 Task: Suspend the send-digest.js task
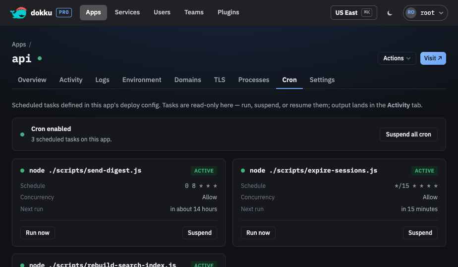point(199,233)
